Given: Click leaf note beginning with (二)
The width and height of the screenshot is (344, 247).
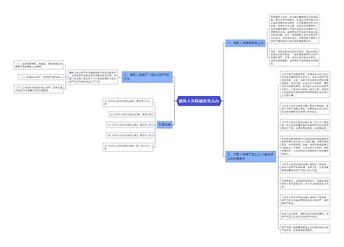Looking at the screenshot, I should [x=41, y=78].
